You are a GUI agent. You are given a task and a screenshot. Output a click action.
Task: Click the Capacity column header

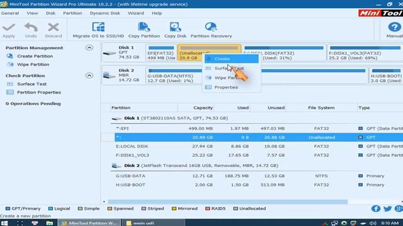(196, 108)
